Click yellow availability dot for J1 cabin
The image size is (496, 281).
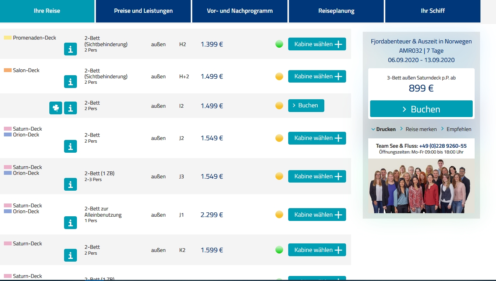point(279,214)
